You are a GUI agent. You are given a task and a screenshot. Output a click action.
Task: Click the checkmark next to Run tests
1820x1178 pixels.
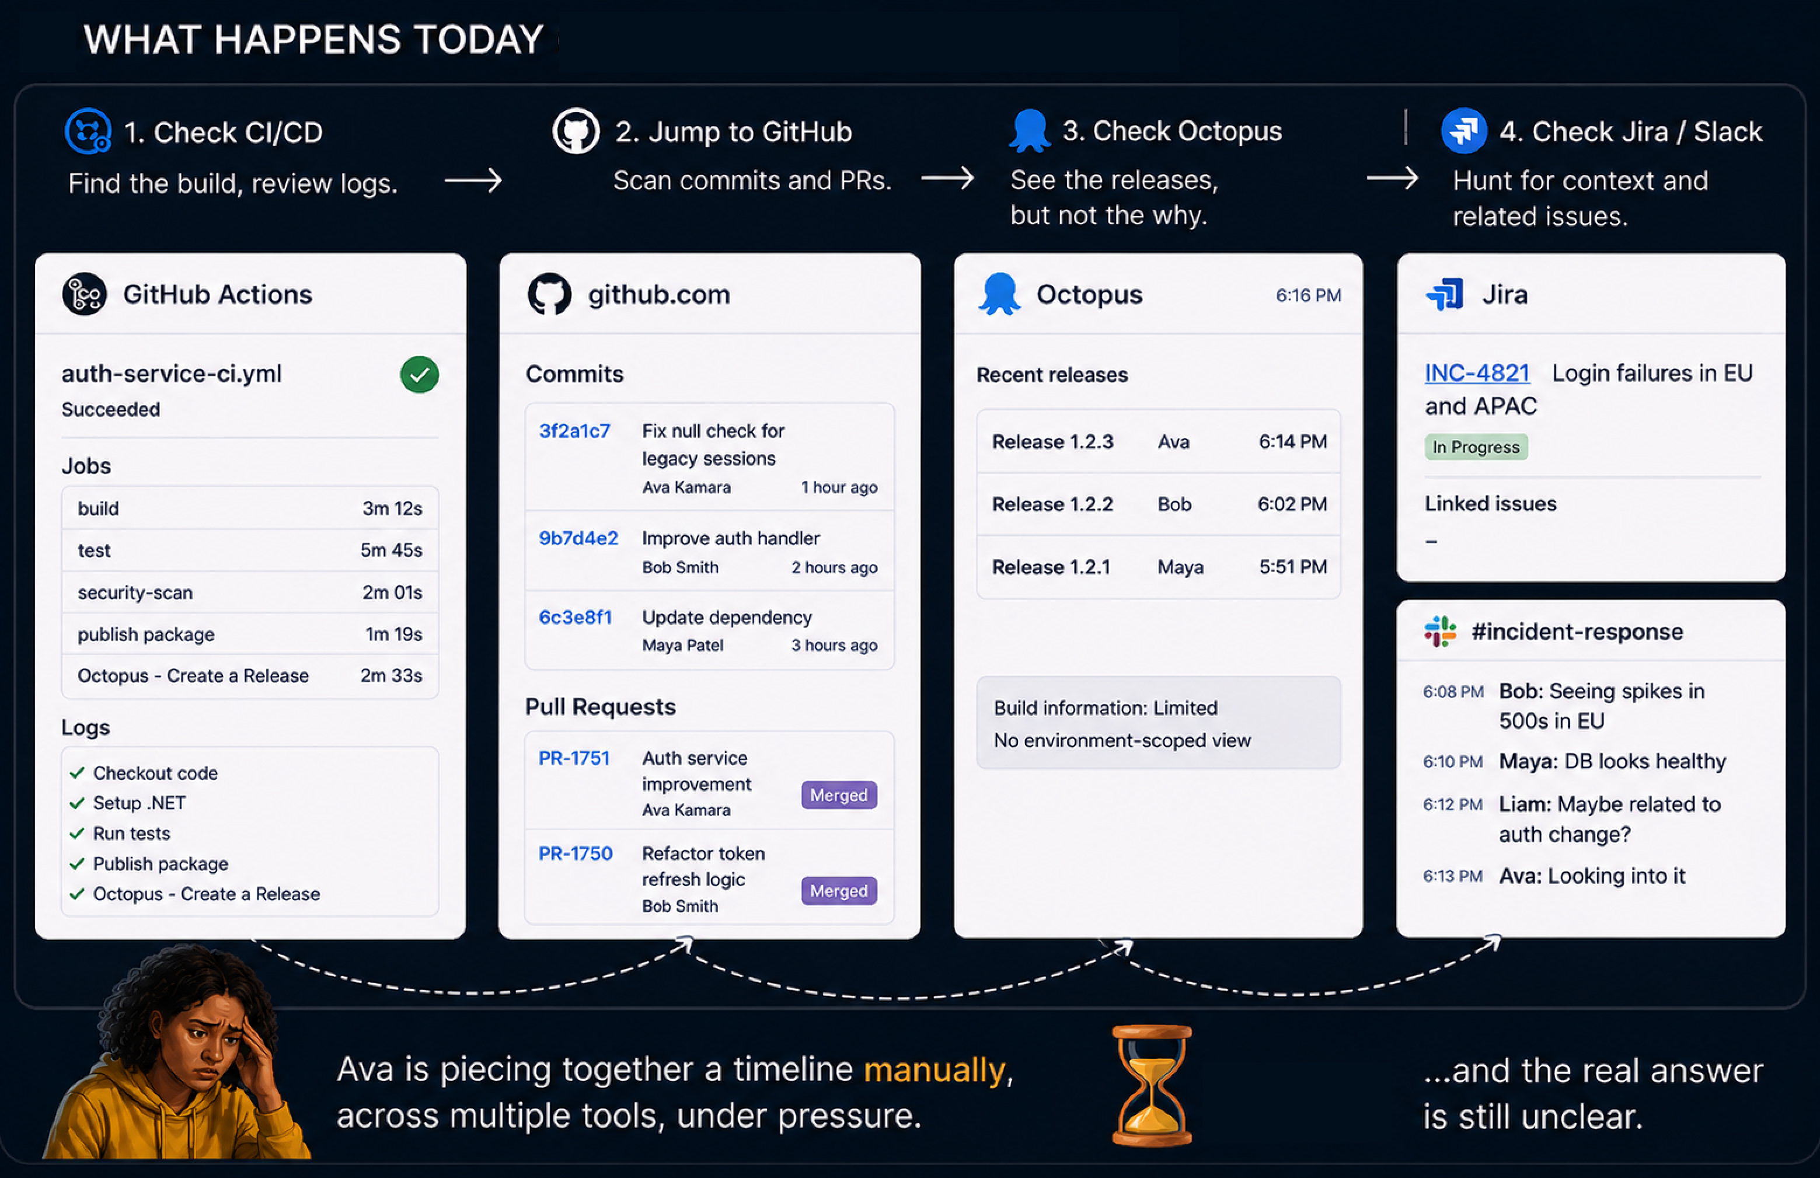tap(76, 834)
